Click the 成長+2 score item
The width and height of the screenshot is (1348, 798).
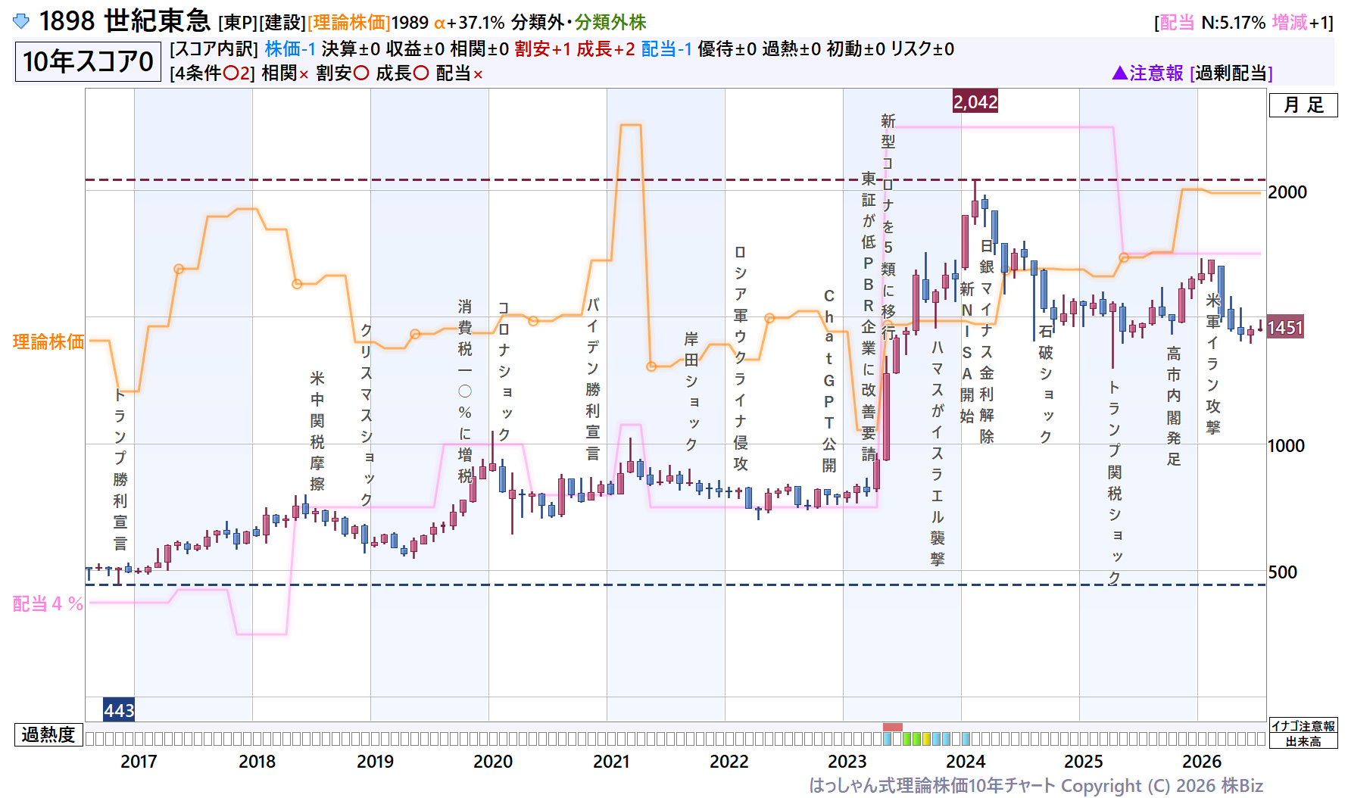click(x=606, y=49)
